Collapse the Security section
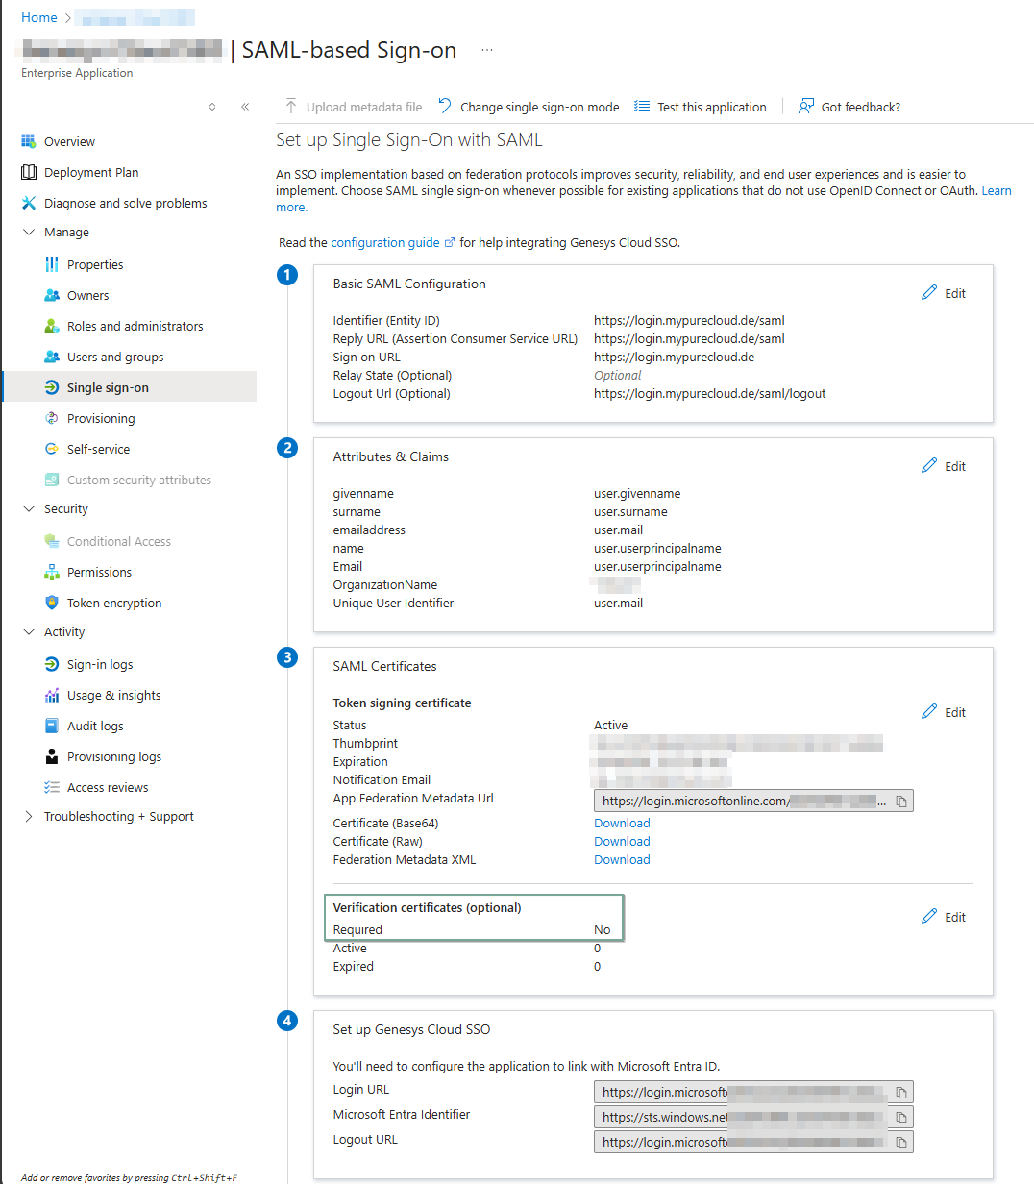This screenshot has width=1034, height=1184. coord(29,508)
